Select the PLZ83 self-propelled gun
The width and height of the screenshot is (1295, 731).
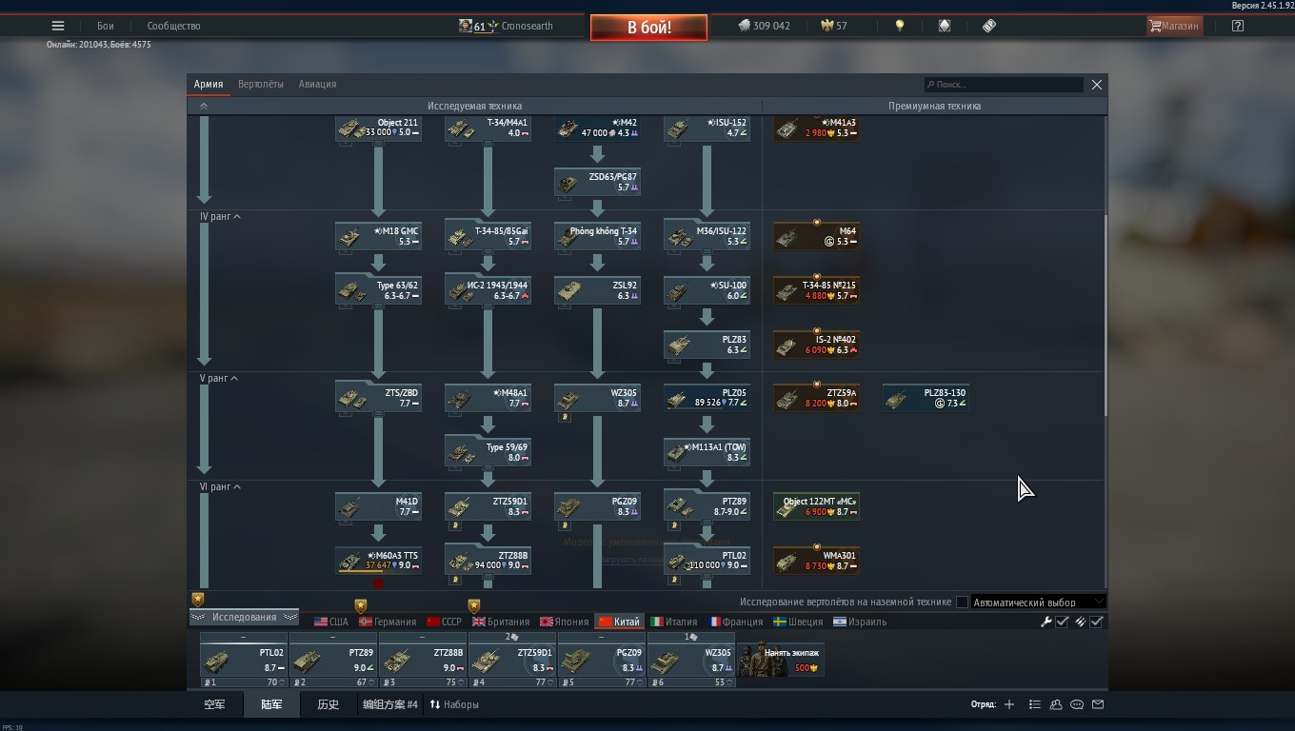point(707,346)
